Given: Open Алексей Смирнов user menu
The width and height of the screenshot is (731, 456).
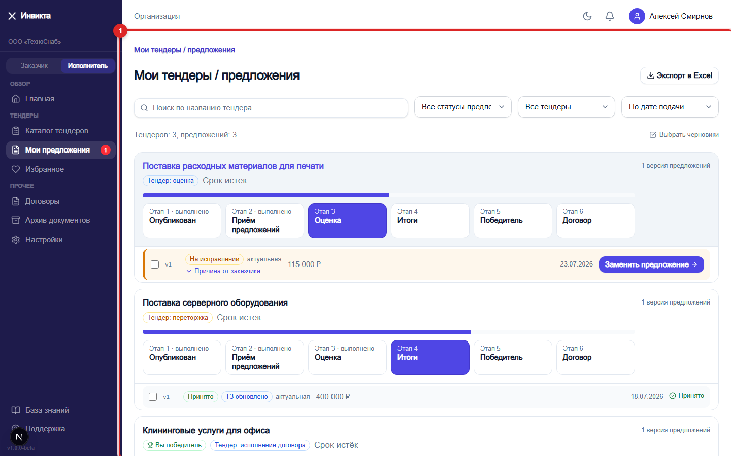Looking at the screenshot, I should [671, 16].
